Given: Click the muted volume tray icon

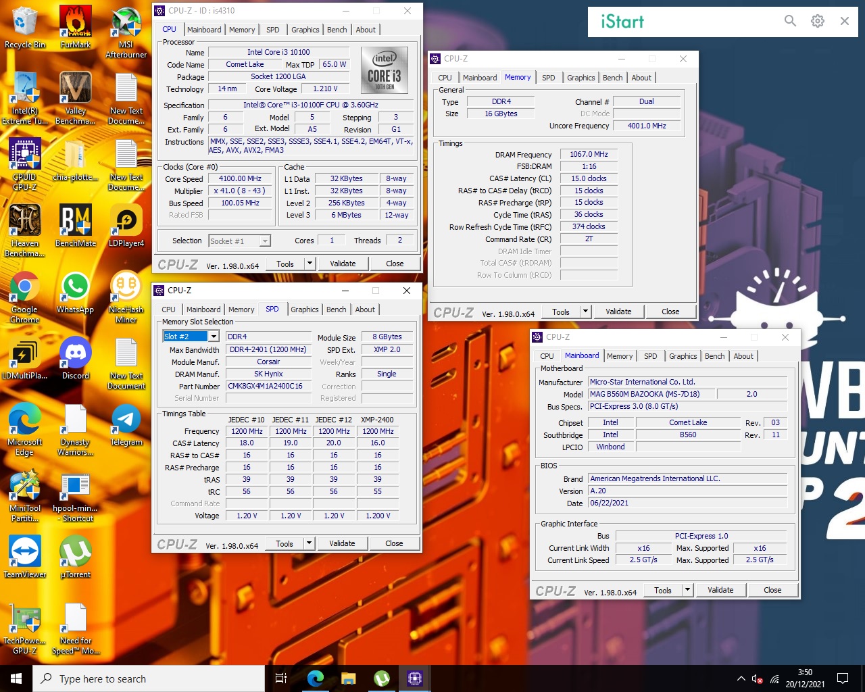Looking at the screenshot, I should [758, 679].
